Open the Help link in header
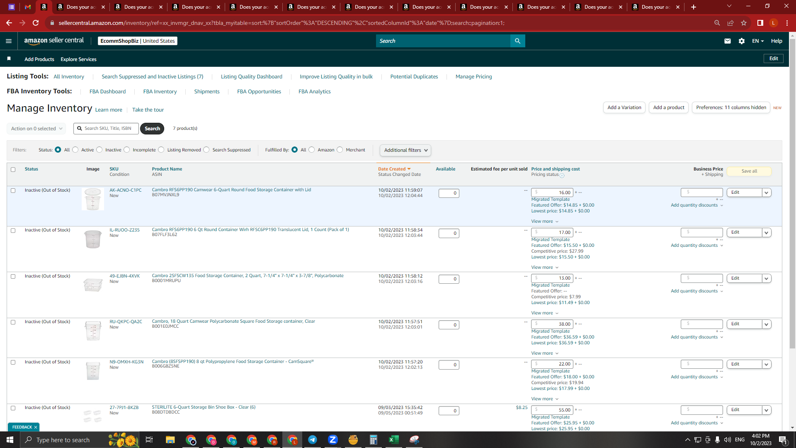The width and height of the screenshot is (796, 448). [x=777, y=41]
